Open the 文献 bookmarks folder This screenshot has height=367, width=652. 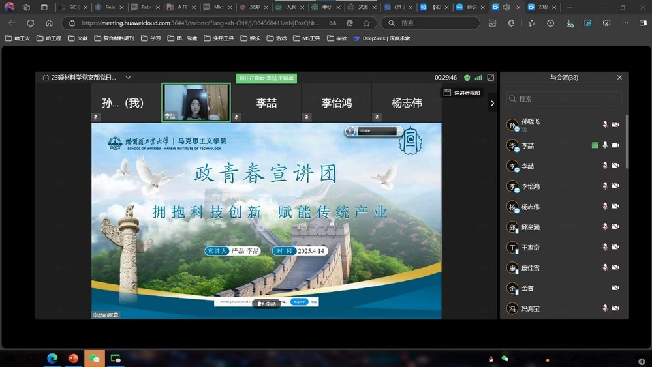(x=79, y=38)
